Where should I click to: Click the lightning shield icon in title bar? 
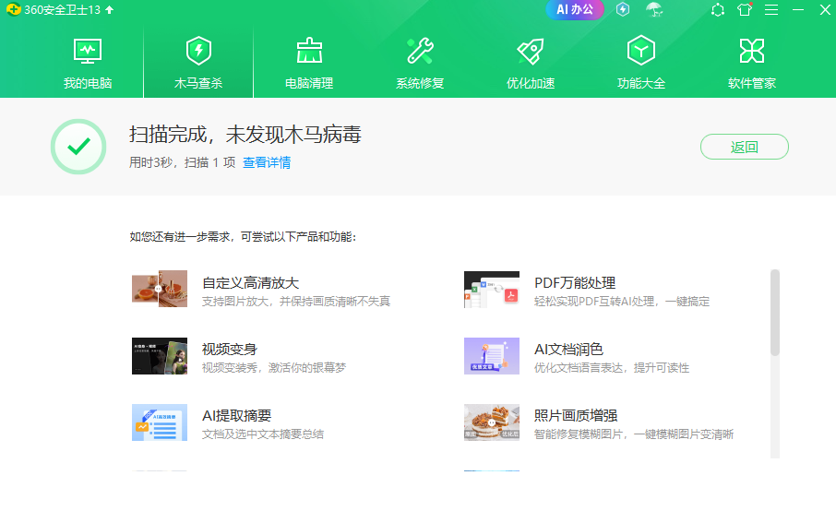tap(623, 9)
